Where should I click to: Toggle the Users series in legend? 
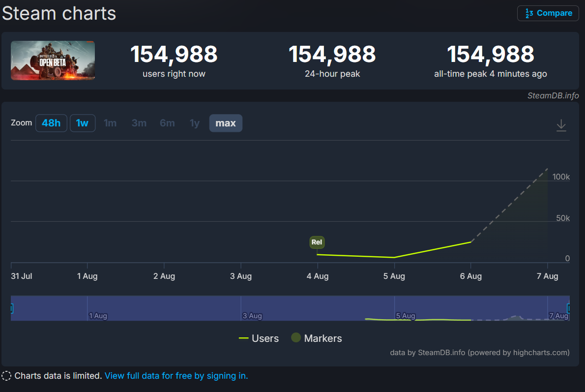tap(259, 338)
